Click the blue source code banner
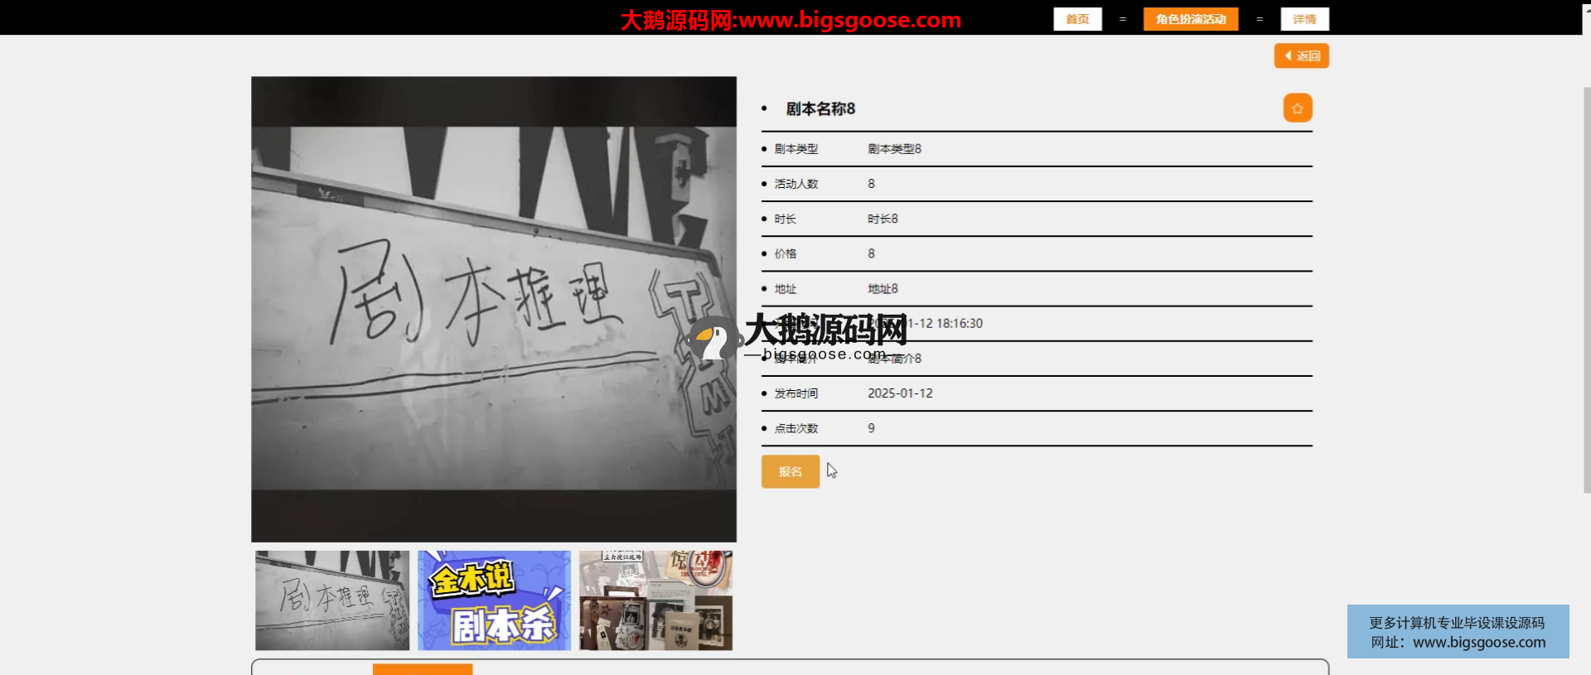Image resolution: width=1591 pixels, height=675 pixels. (1458, 632)
